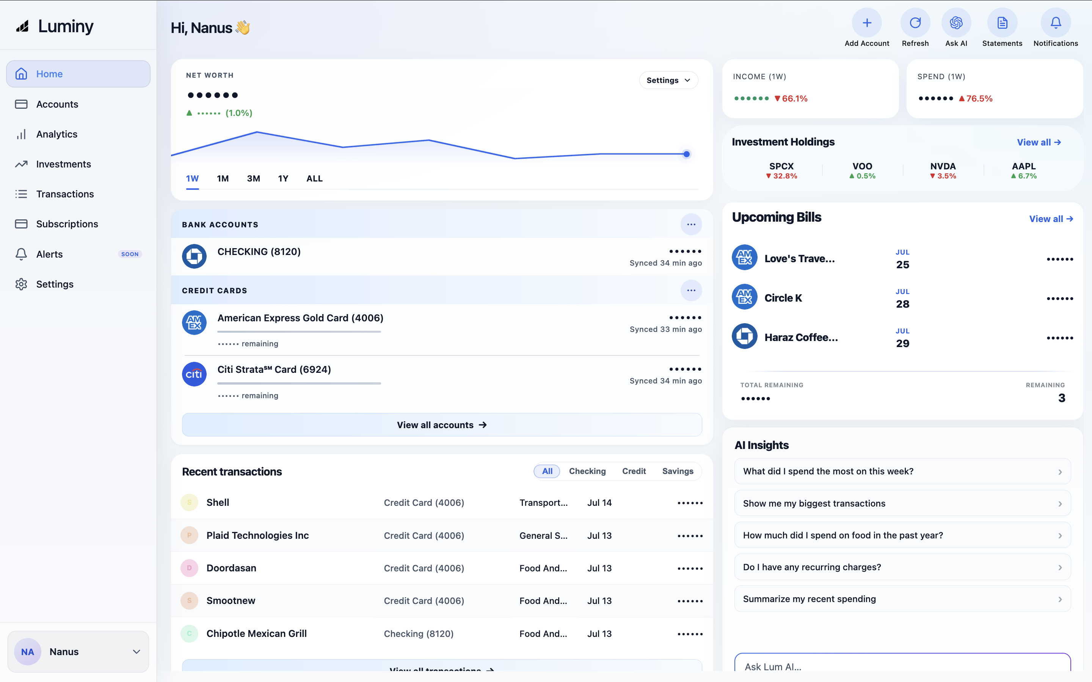Filter transactions by Checking
1092x682 pixels.
[x=587, y=471]
